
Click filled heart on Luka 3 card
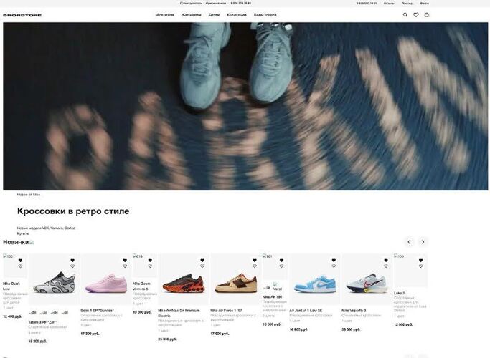(x=420, y=261)
